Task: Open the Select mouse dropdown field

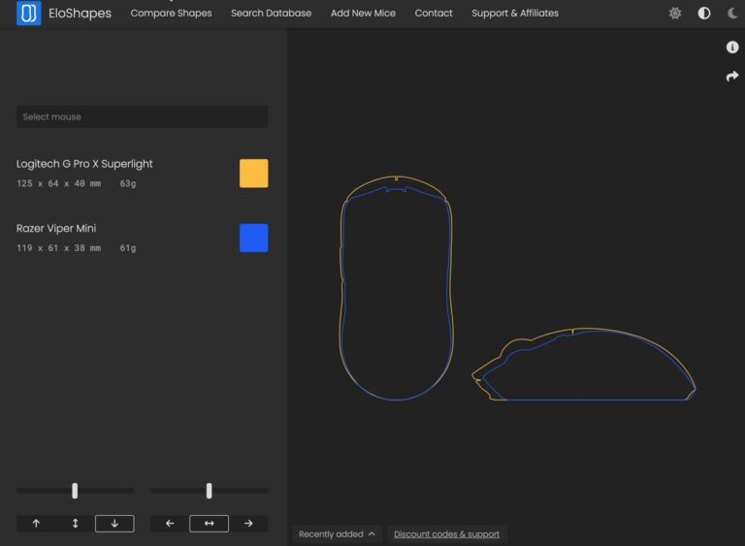Action: click(x=142, y=117)
